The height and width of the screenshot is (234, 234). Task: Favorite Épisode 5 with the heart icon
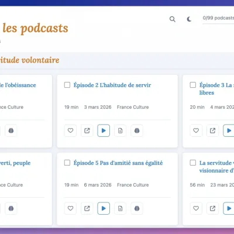pos(70,208)
